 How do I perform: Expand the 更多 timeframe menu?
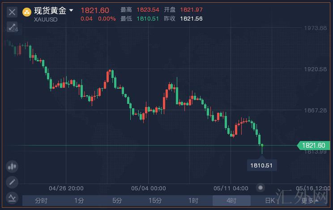[x=308, y=201]
